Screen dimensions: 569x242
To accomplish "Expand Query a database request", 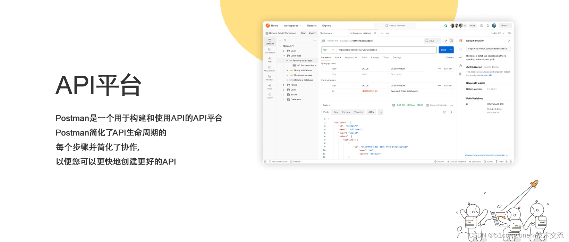I will 287,70.
